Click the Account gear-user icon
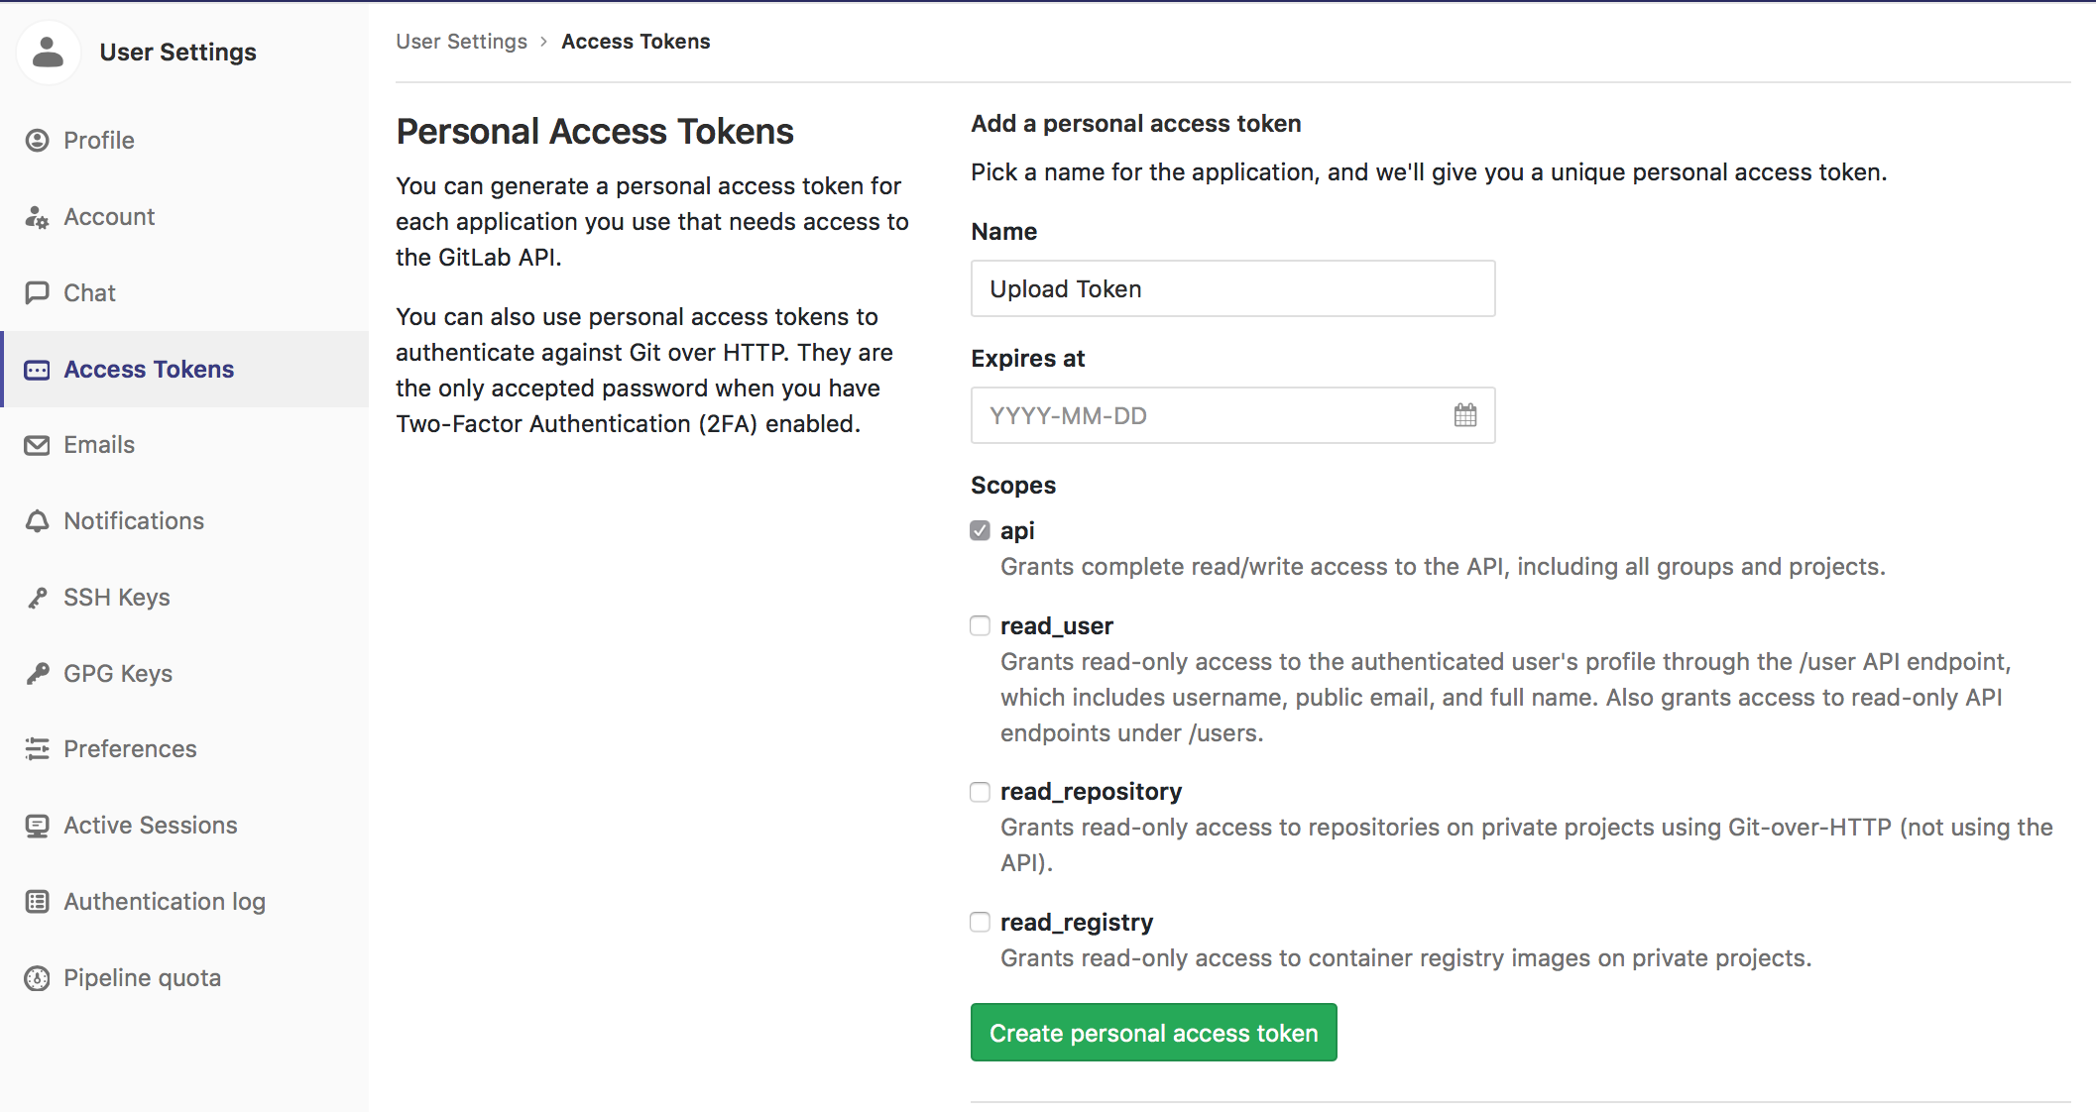2096x1112 pixels. [37, 217]
